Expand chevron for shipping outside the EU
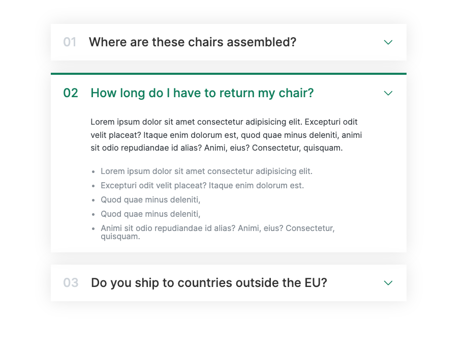The image size is (466, 346). 388,283
